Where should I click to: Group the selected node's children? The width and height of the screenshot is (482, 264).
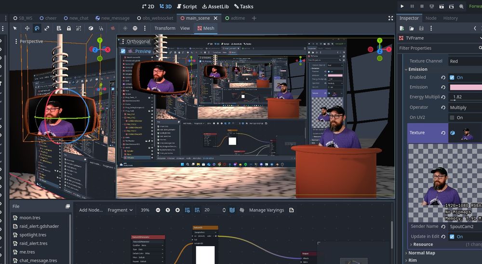pos(79,28)
